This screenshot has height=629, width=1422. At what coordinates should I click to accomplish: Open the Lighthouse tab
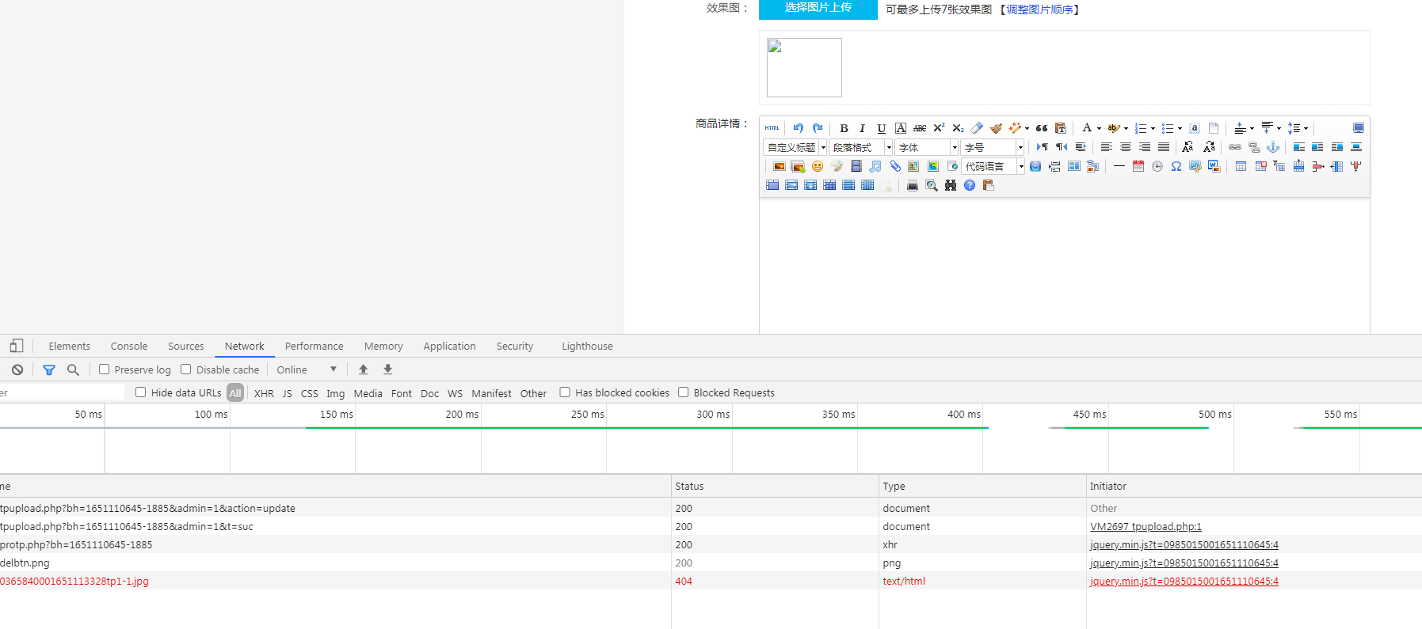click(587, 346)
